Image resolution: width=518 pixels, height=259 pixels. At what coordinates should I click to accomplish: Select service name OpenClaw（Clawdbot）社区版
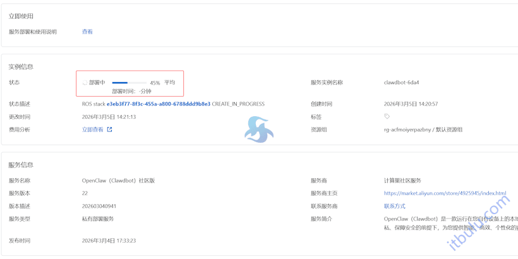tap(118, 181)
